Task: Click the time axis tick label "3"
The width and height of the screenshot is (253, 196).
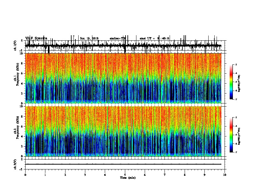Action: click(x=85, y=175)
